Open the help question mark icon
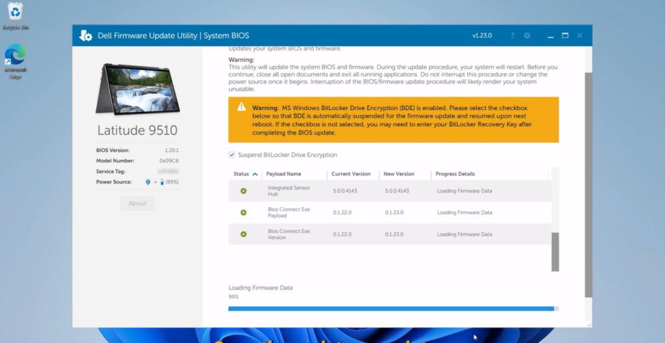The height and width of the screenshot is (343, 666). click(513, 36)
